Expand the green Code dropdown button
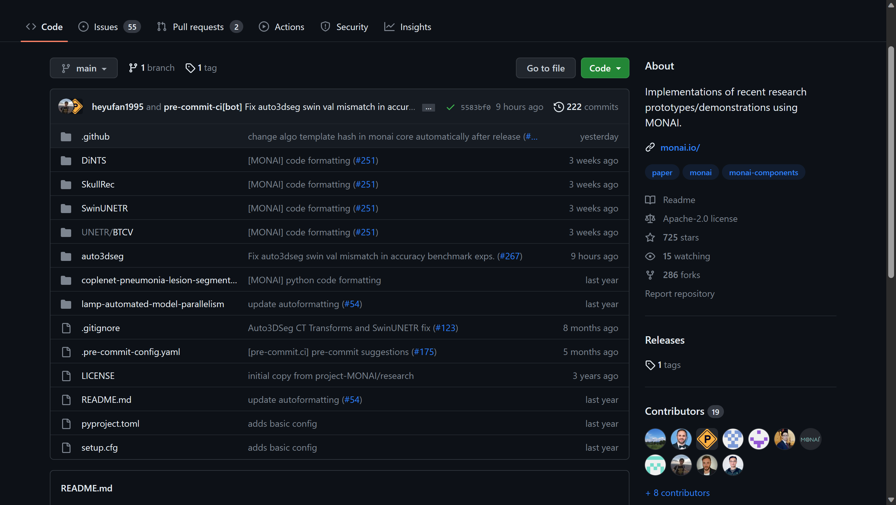Viewport: 896px width, 505px height. (x=605, y=68)
